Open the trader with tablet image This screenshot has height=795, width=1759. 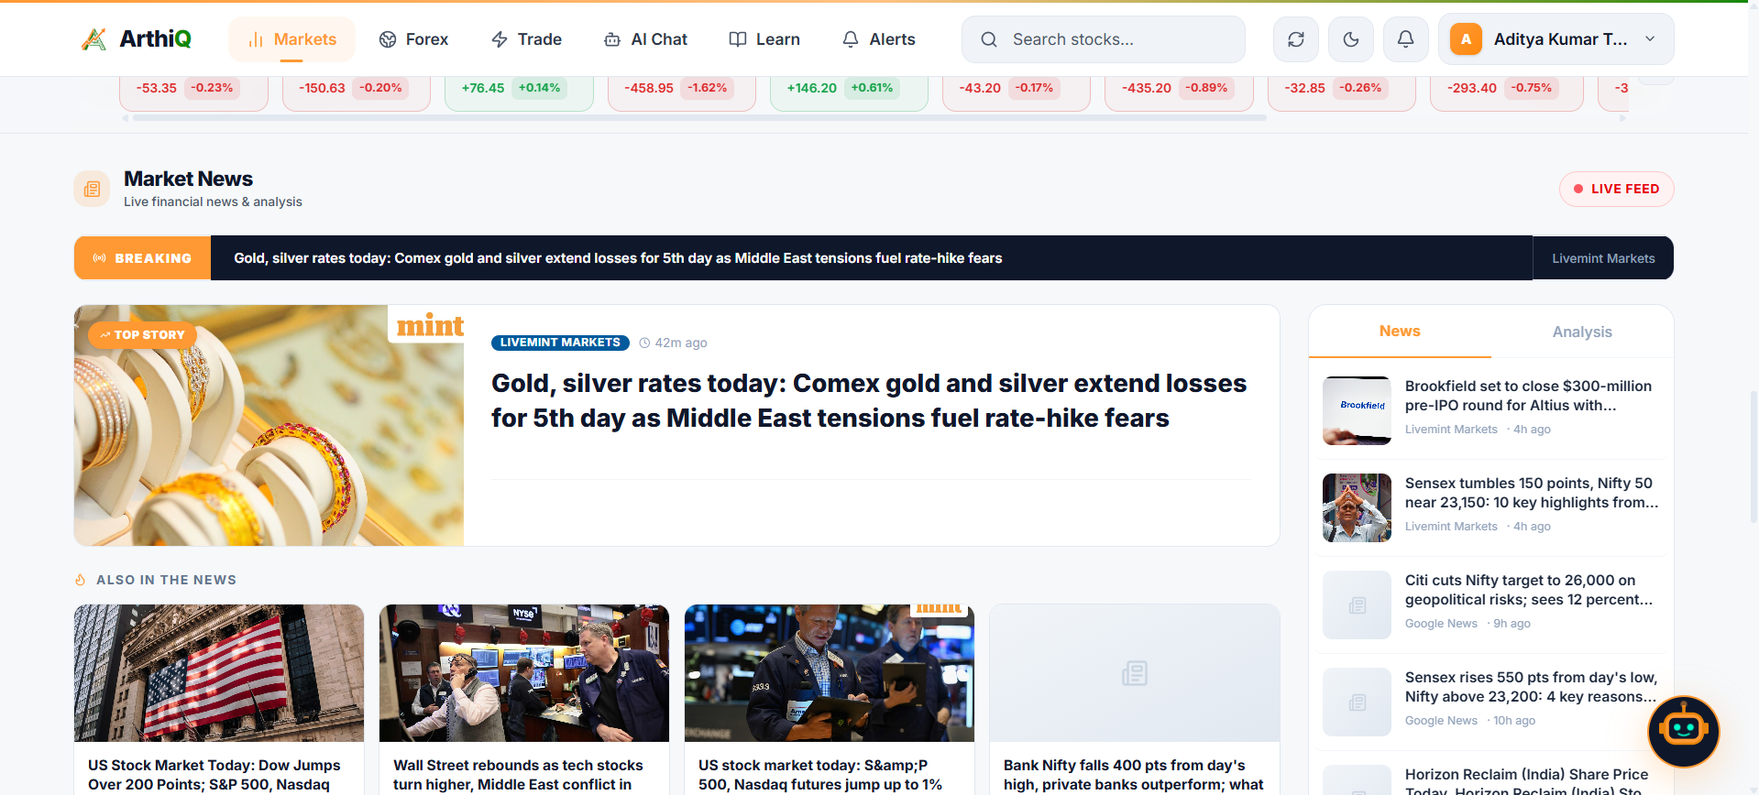point(830,673)
